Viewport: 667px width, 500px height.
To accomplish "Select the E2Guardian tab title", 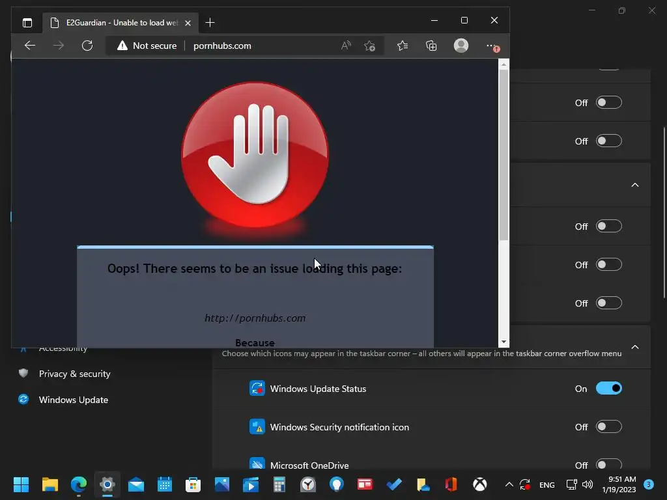I will tap(122, 23).
